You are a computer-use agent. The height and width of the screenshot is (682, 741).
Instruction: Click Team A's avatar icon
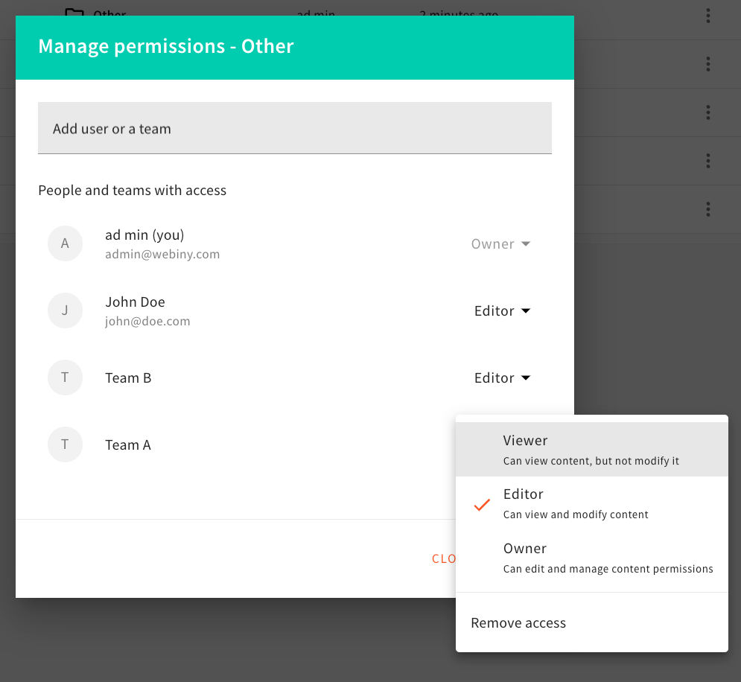[65, 444]
